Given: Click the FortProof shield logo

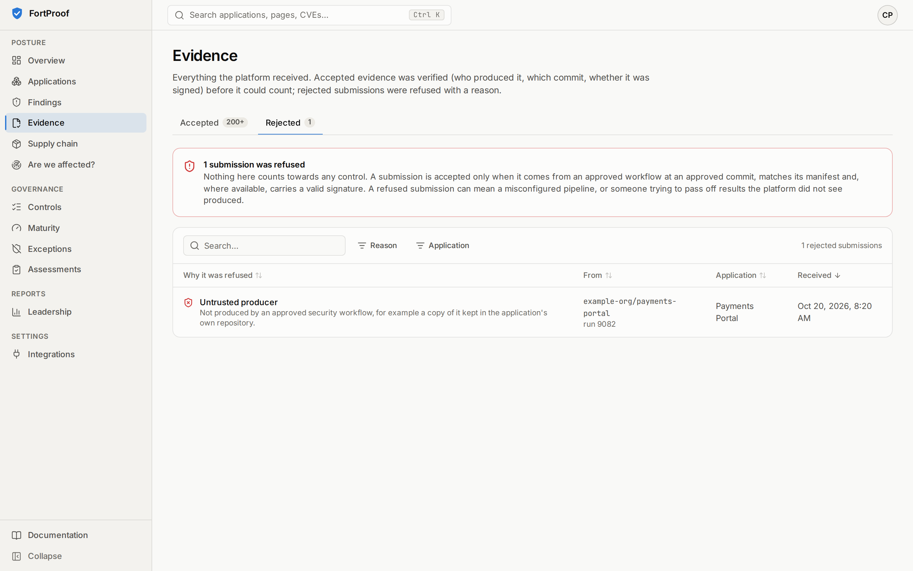Looking at the screenshot, I should [17, 13].
